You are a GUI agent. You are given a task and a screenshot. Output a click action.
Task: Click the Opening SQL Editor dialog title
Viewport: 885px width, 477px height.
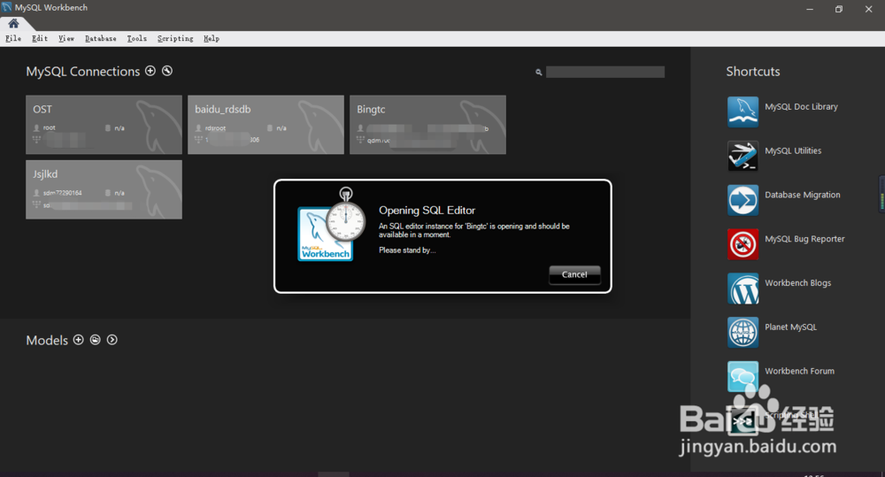pos(427,210)
